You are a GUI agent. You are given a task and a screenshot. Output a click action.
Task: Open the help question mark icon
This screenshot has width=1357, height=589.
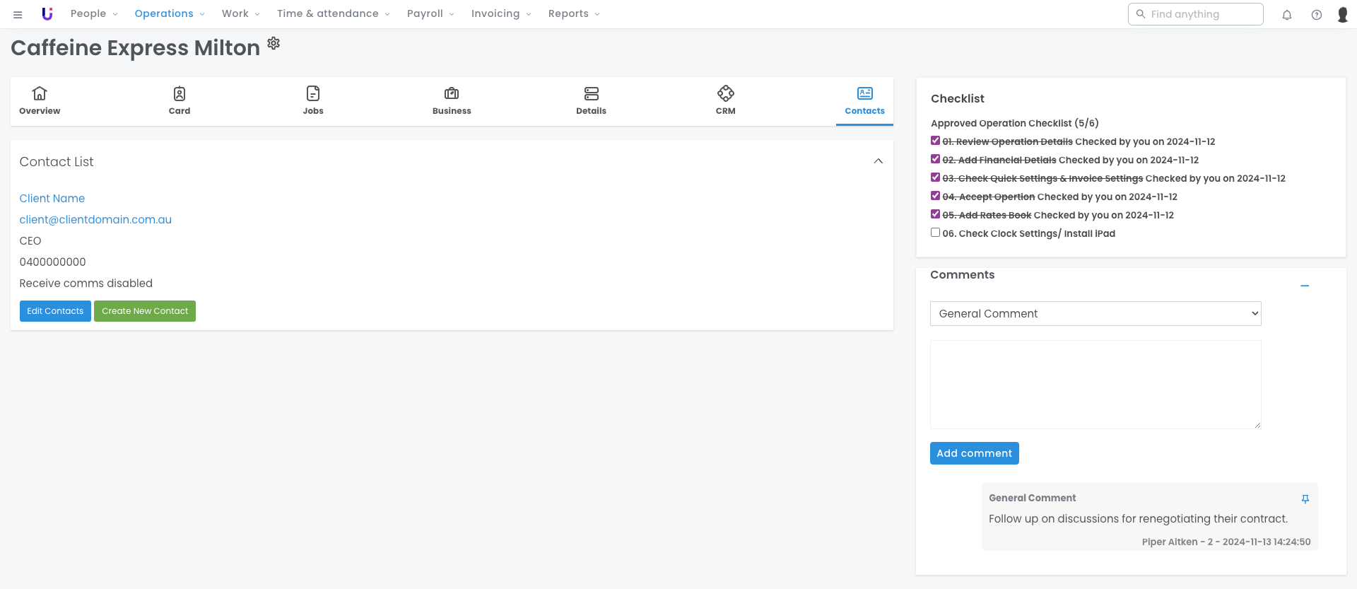tap(1317, 15)
